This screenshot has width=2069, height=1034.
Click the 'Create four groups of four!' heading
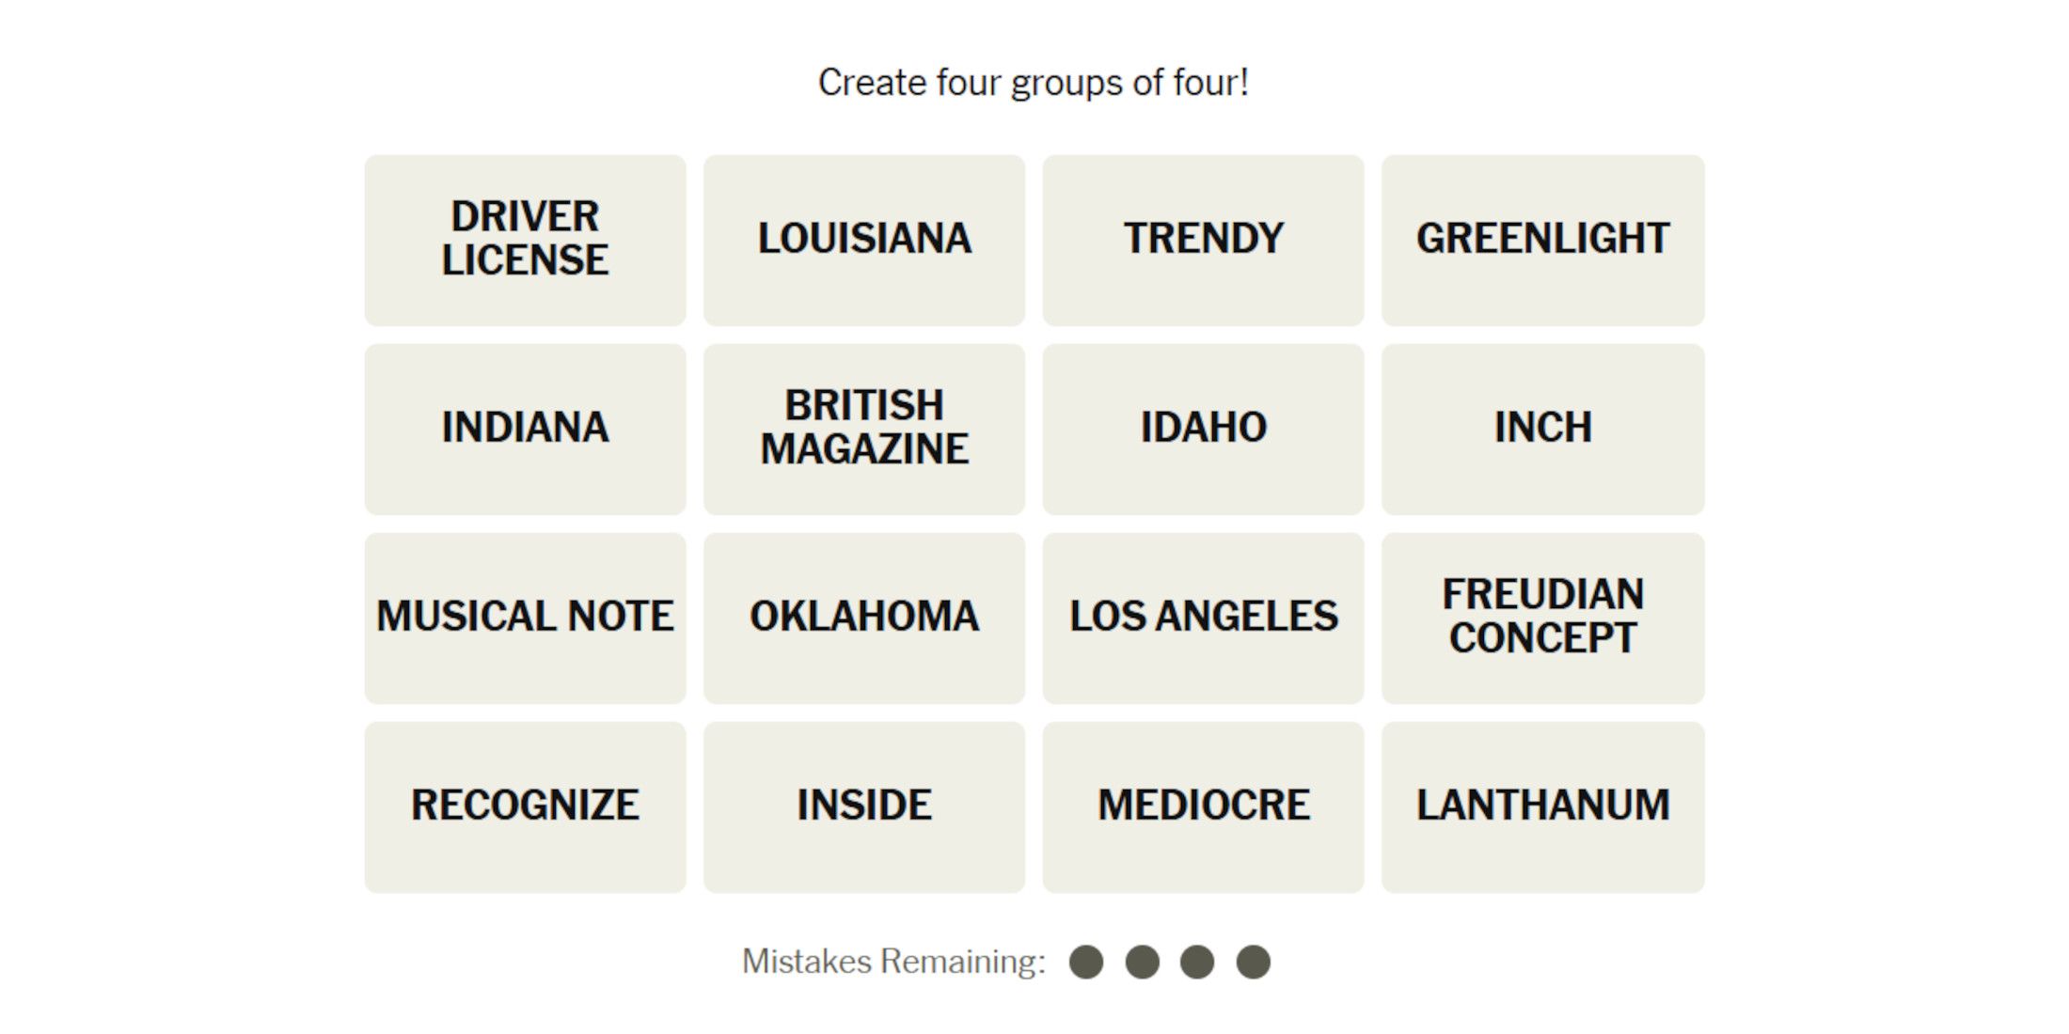coord(1034,83)
